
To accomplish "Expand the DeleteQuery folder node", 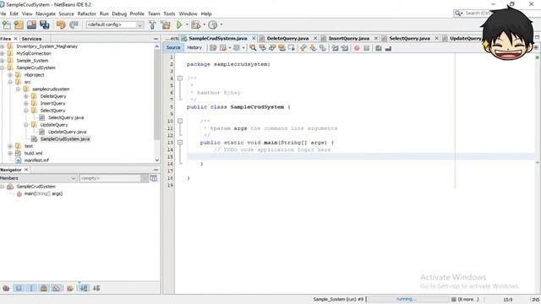I will (26, 96).
